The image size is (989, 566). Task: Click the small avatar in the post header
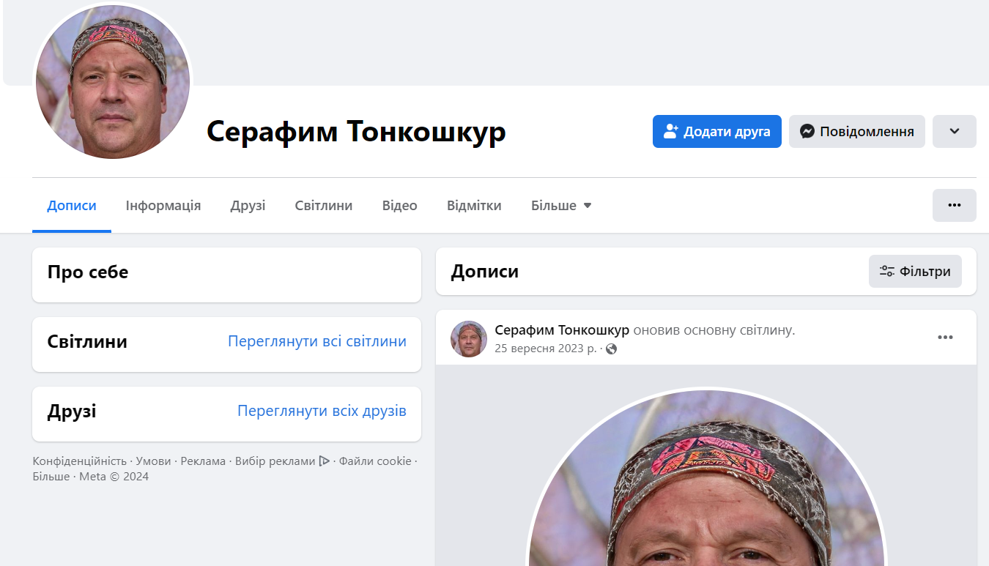point(469,339)
